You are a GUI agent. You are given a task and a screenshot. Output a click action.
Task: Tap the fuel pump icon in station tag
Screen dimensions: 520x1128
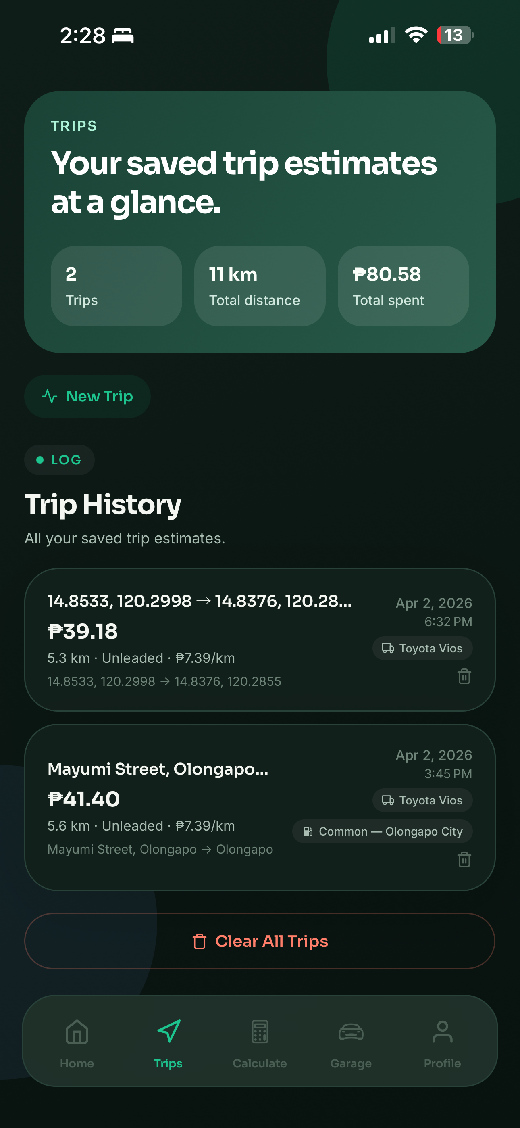point(308,831)
